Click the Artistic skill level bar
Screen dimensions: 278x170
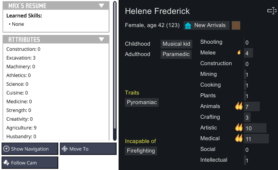(255, 128)
